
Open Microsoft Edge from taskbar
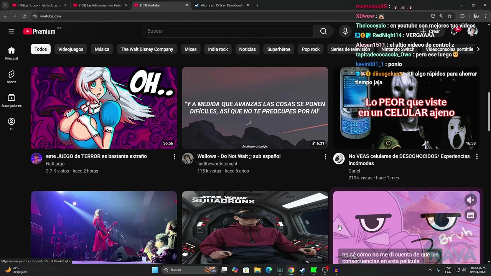coord(269,270)
